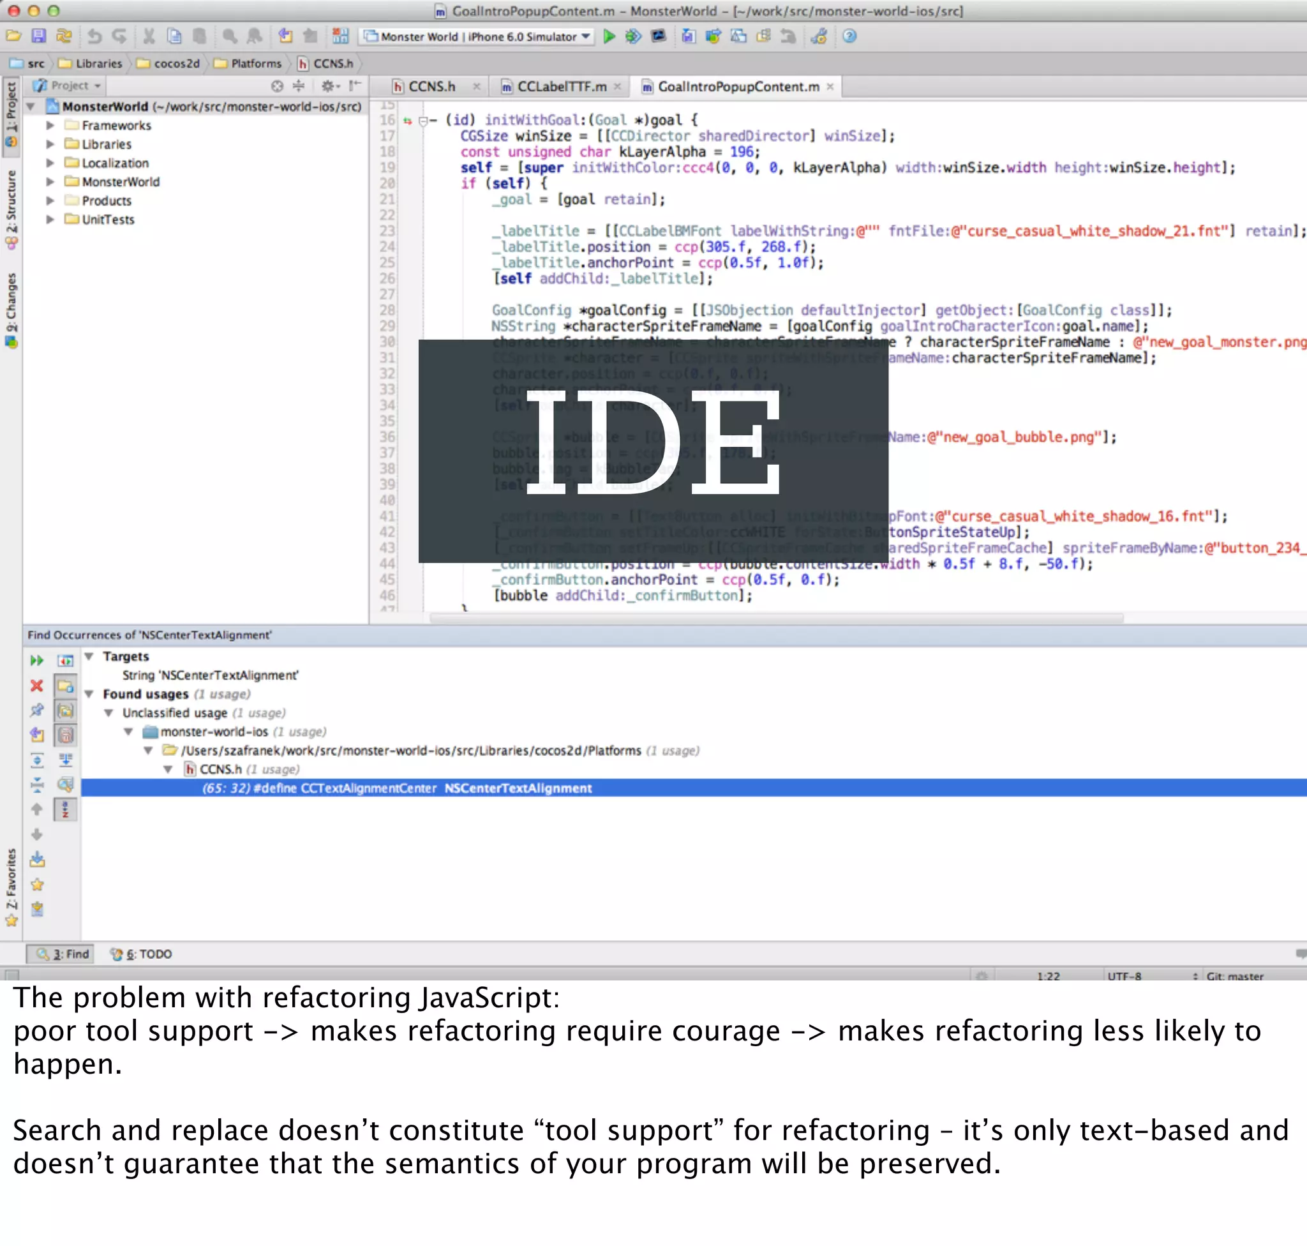Click Platforms in the breadcrumb bar

point(256,64)
